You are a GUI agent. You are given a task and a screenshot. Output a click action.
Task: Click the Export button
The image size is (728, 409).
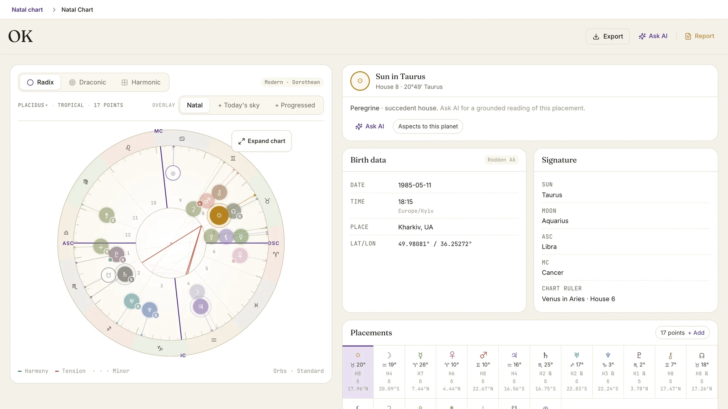tap(607, 36)
